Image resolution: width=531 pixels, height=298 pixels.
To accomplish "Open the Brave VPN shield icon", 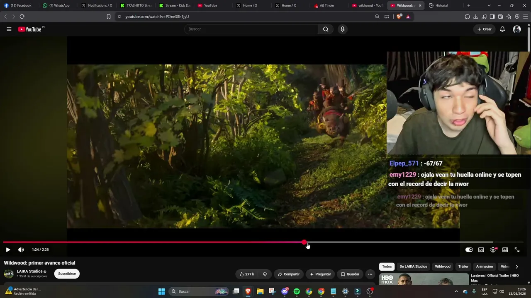I will pyautogui.click(x=517, y=17).
